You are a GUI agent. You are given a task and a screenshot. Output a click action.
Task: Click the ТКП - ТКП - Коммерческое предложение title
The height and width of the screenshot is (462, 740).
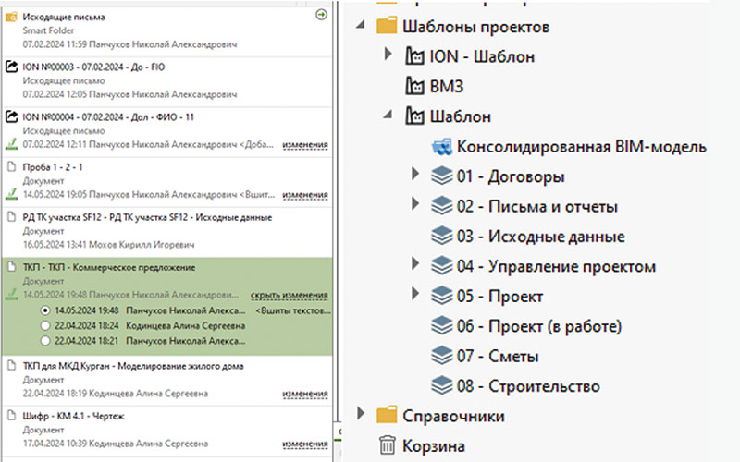coord(109,267)
